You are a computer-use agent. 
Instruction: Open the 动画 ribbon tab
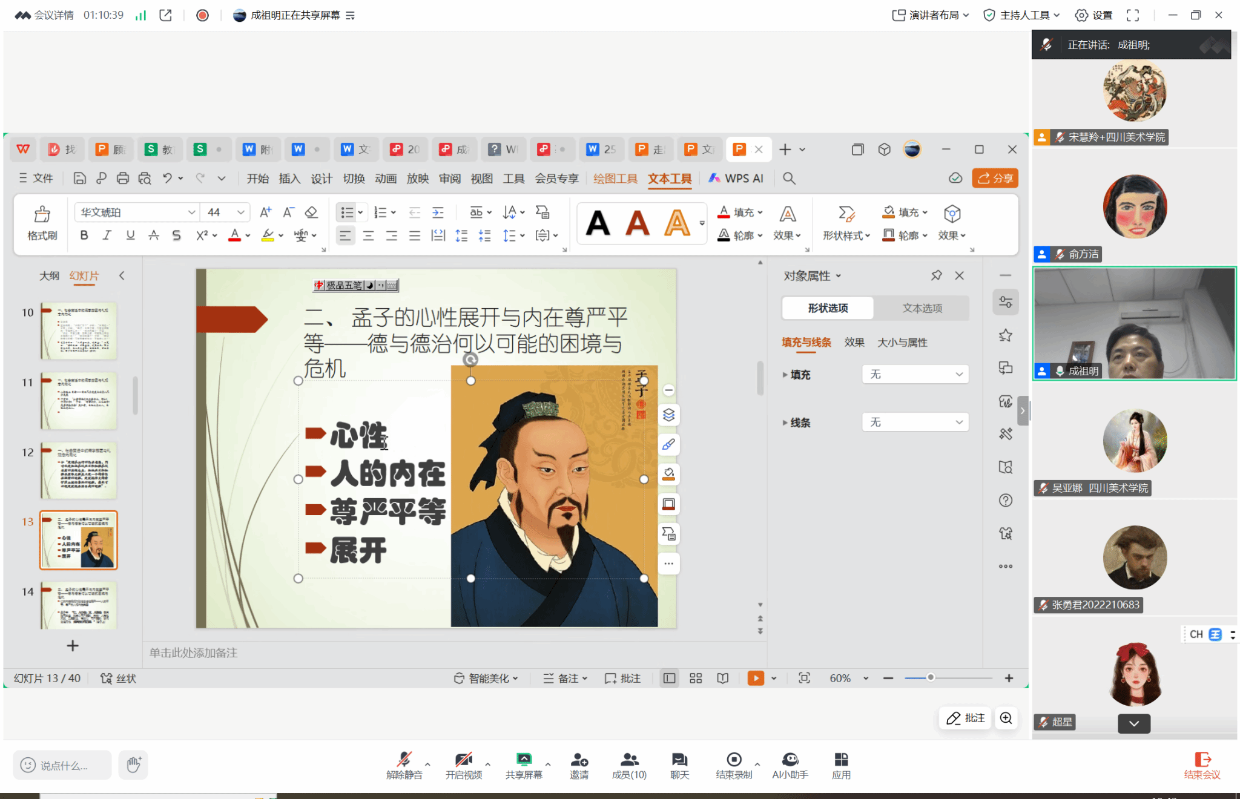click(x=386, y=179)
